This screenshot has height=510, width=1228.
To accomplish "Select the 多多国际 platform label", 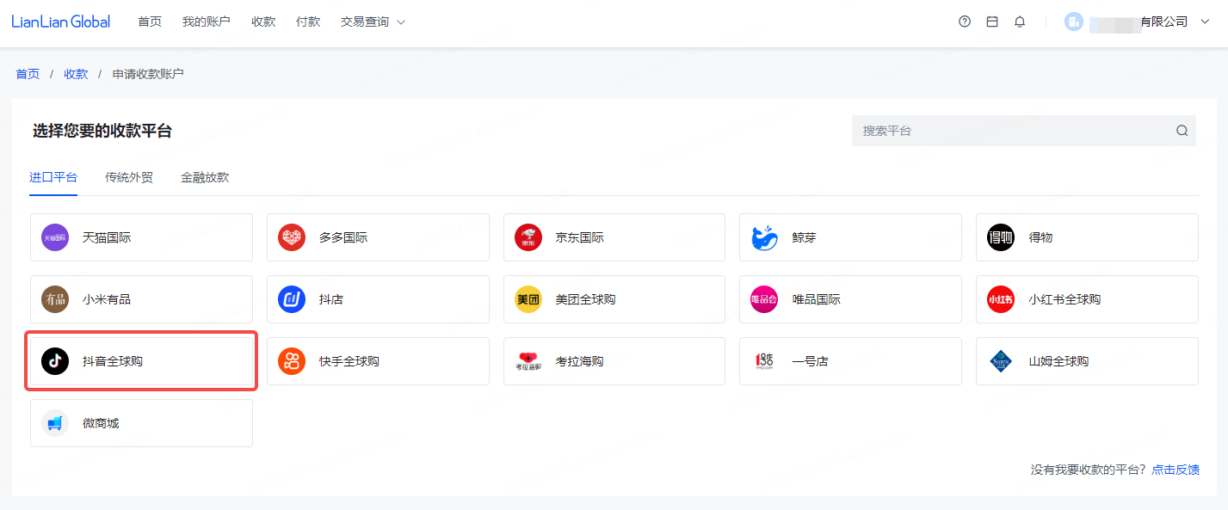I will (x=343, y=237).
